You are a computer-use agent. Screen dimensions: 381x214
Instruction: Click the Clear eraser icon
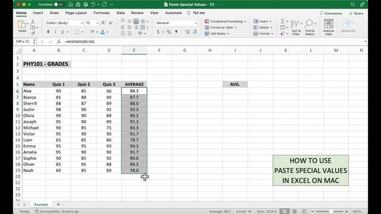tap(283, 34)
